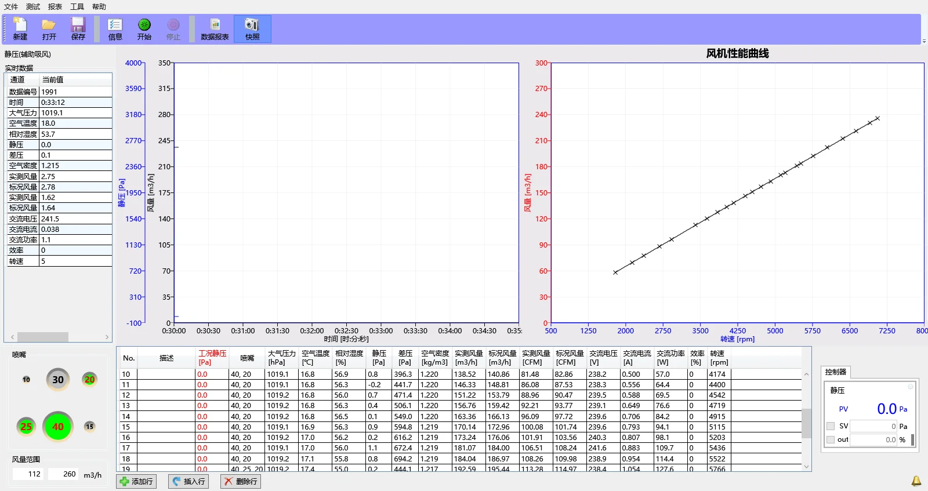Click the data table scroll-down arrow
This screenshot has width=928, height=491.
pyautogui.click(x=806, y=466)
